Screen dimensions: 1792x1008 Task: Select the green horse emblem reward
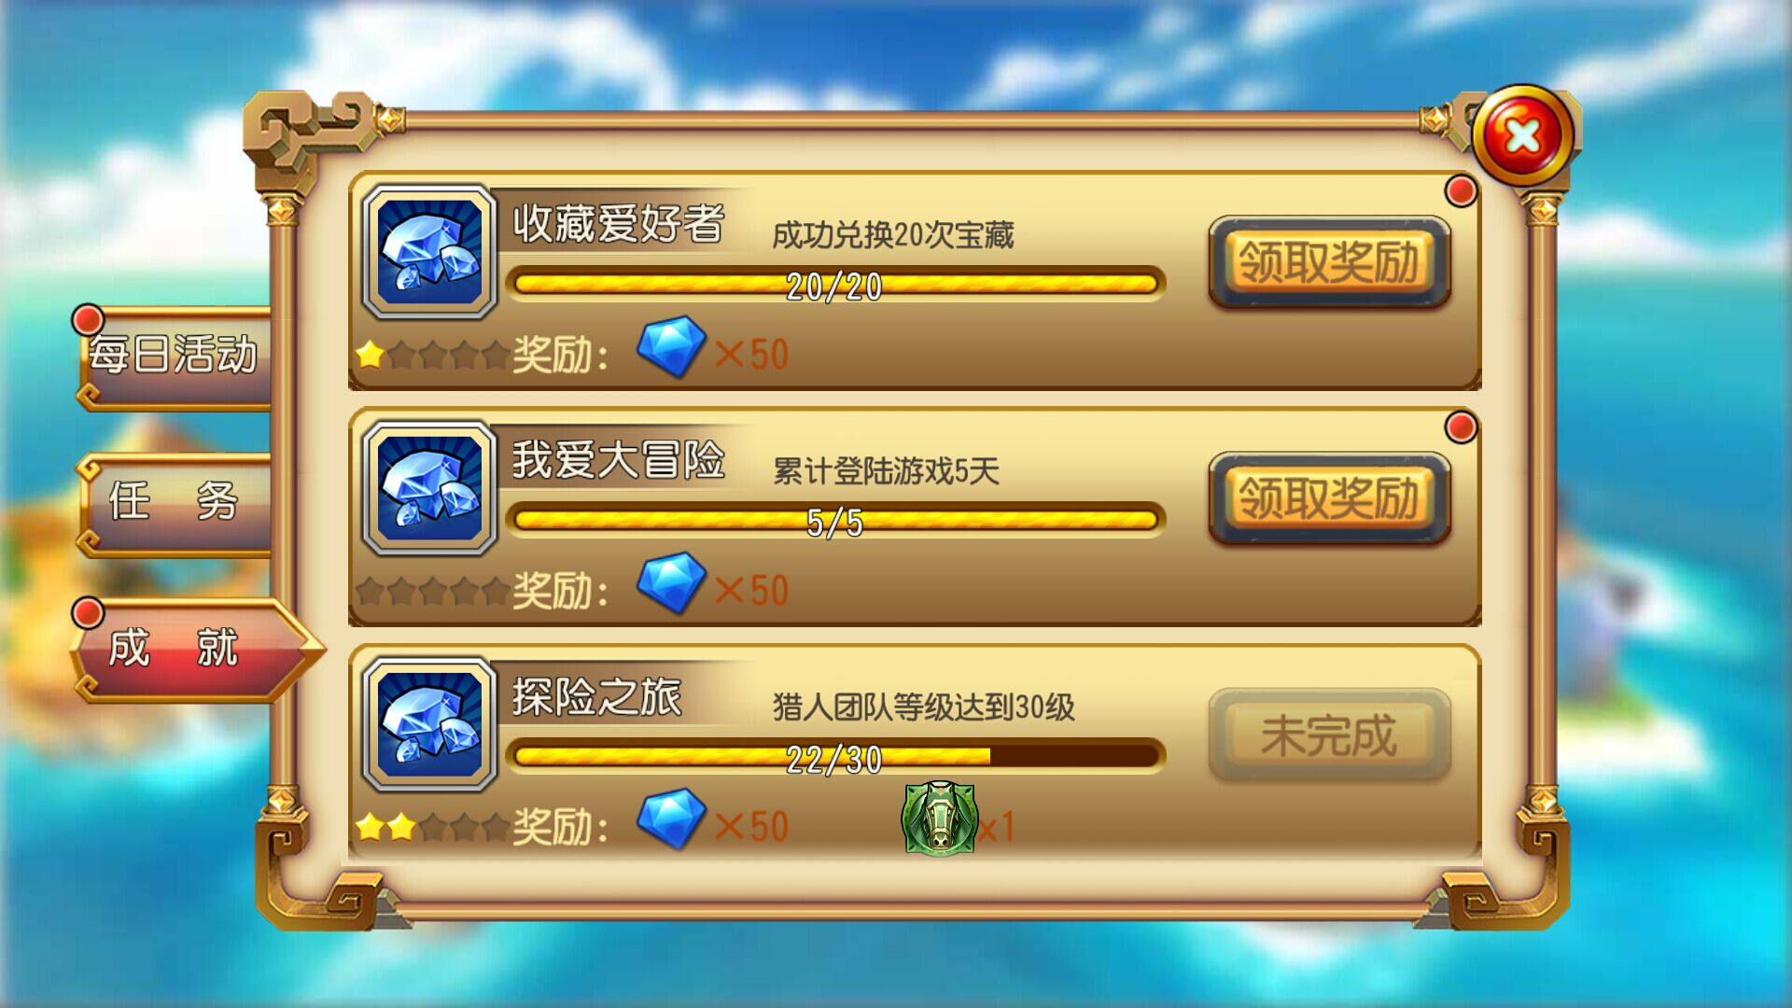[940, 819]
